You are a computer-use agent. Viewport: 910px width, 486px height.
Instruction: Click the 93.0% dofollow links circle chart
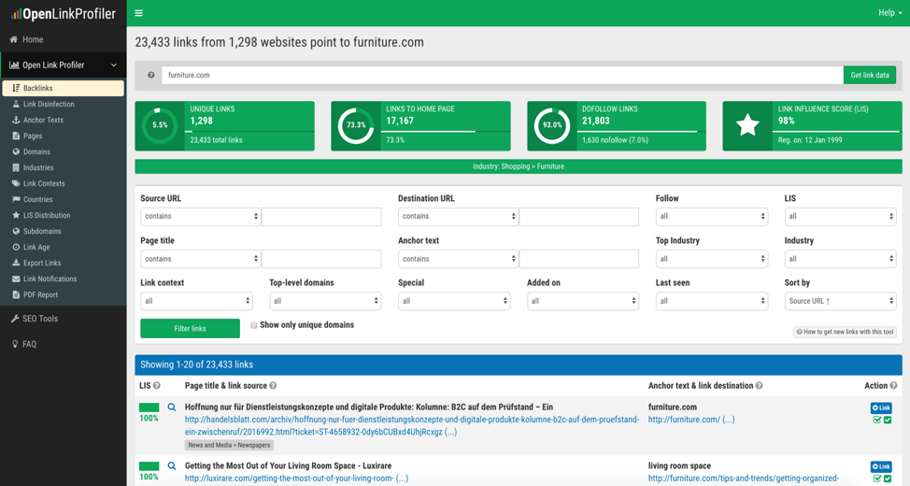552,125
